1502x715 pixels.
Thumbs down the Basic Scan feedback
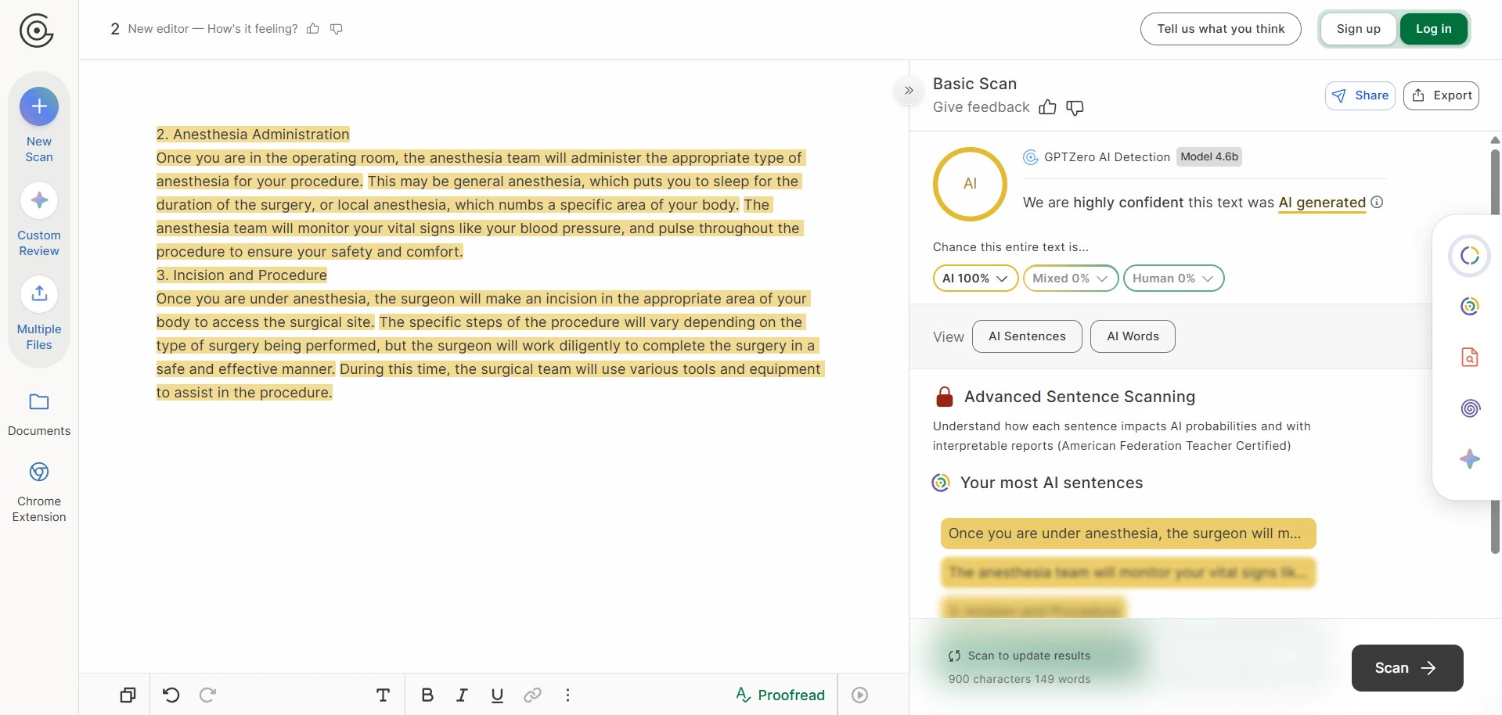point(1075,107)
